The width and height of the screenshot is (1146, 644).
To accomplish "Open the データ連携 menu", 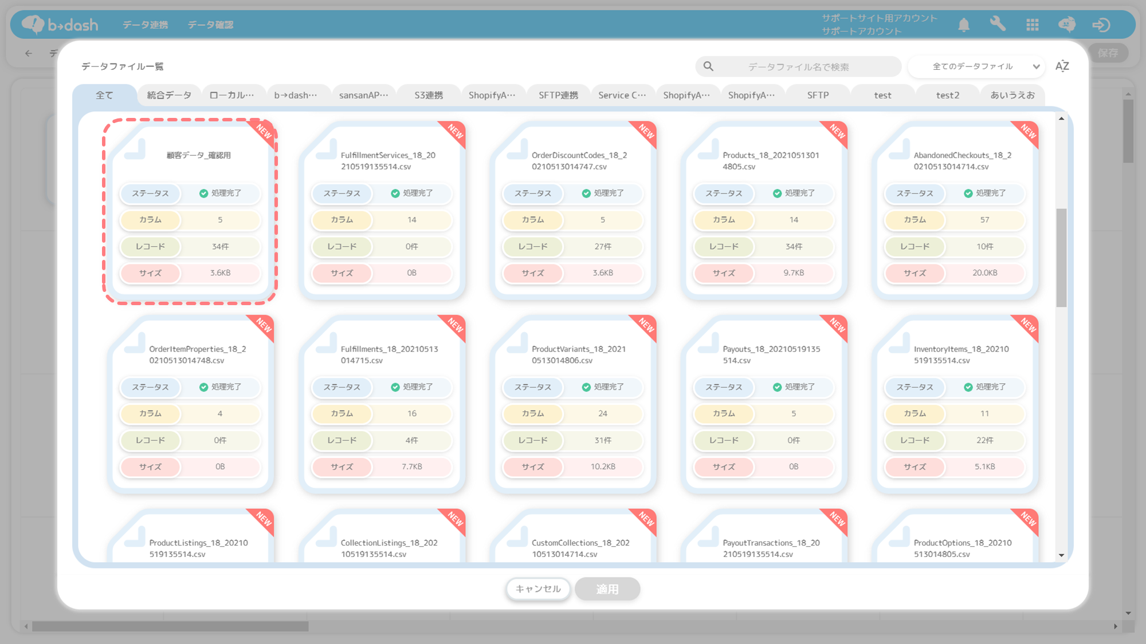I will point(146,25).
